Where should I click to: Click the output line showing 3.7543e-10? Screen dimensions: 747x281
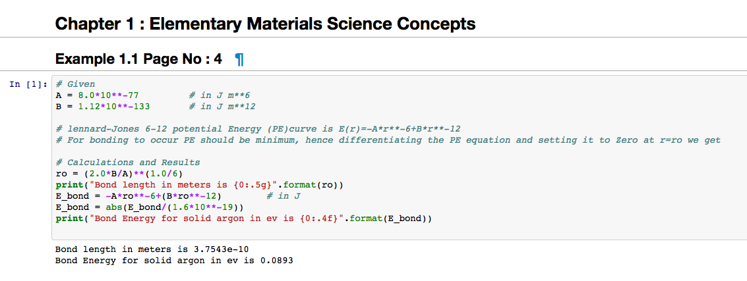152,249
